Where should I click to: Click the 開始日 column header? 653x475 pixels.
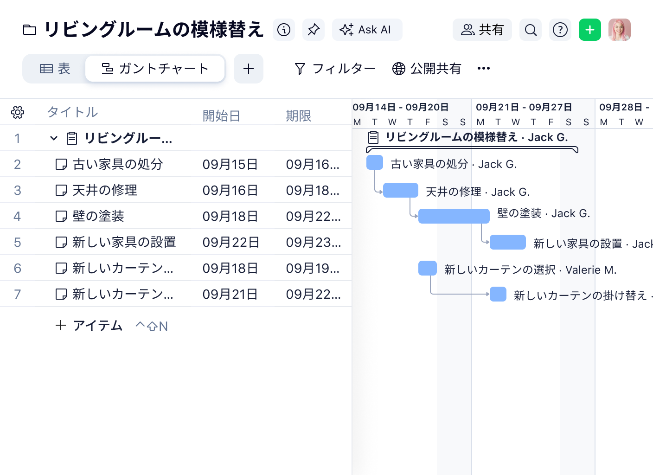pos(222,116)
